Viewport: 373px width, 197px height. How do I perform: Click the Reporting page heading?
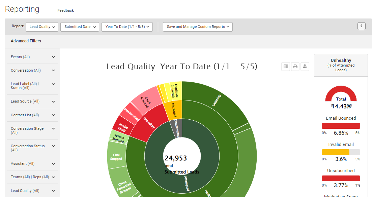(x=22, y=9)
